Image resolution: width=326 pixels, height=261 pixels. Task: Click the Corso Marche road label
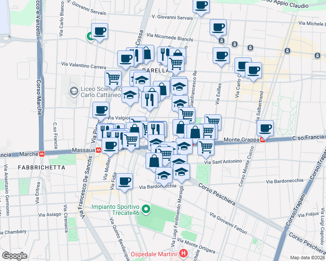(39, 97)
